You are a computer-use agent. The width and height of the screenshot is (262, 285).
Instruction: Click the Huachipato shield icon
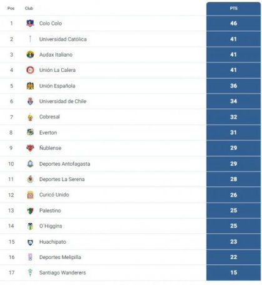coord(30,242)
